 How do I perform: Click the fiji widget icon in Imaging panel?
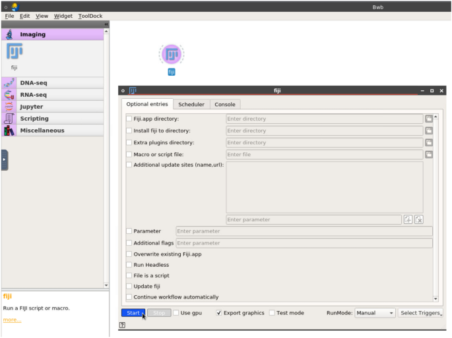pyautogui.click(x=15, y=53)
